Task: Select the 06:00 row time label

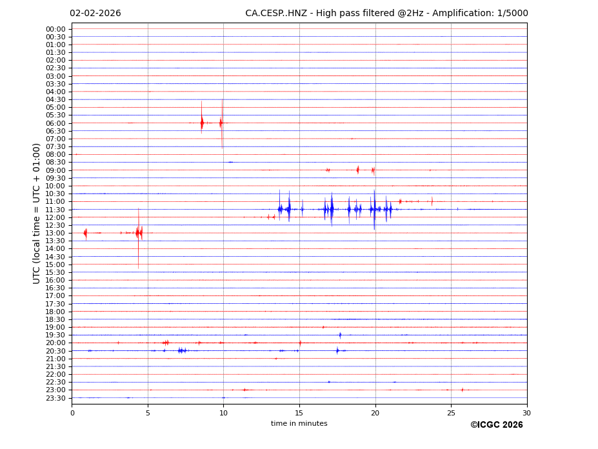Action: pos(55,123)
